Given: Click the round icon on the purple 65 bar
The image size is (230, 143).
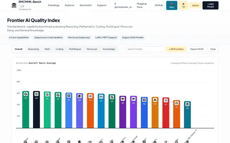Looking at the screenshot, I should click(x=79, y=96).
